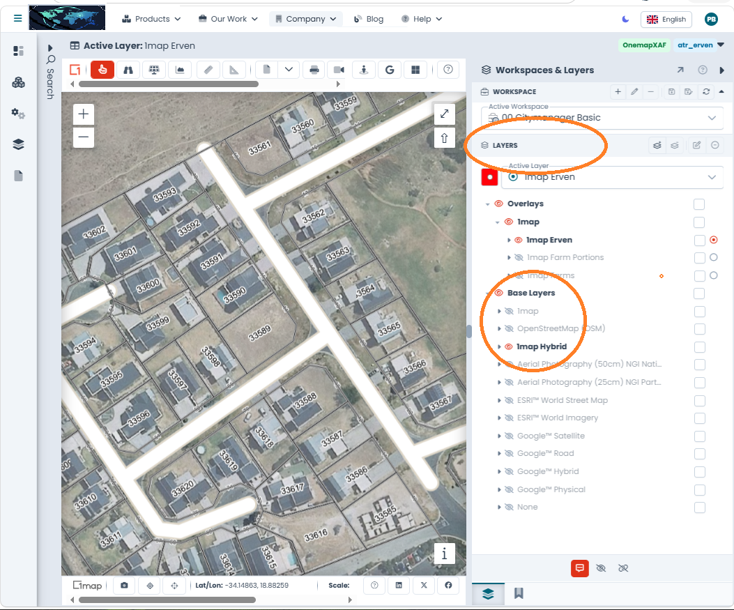The width and height of the screenshot is (734, 610).
Task: Select the red hand identify tool
Action: point(102,70)
